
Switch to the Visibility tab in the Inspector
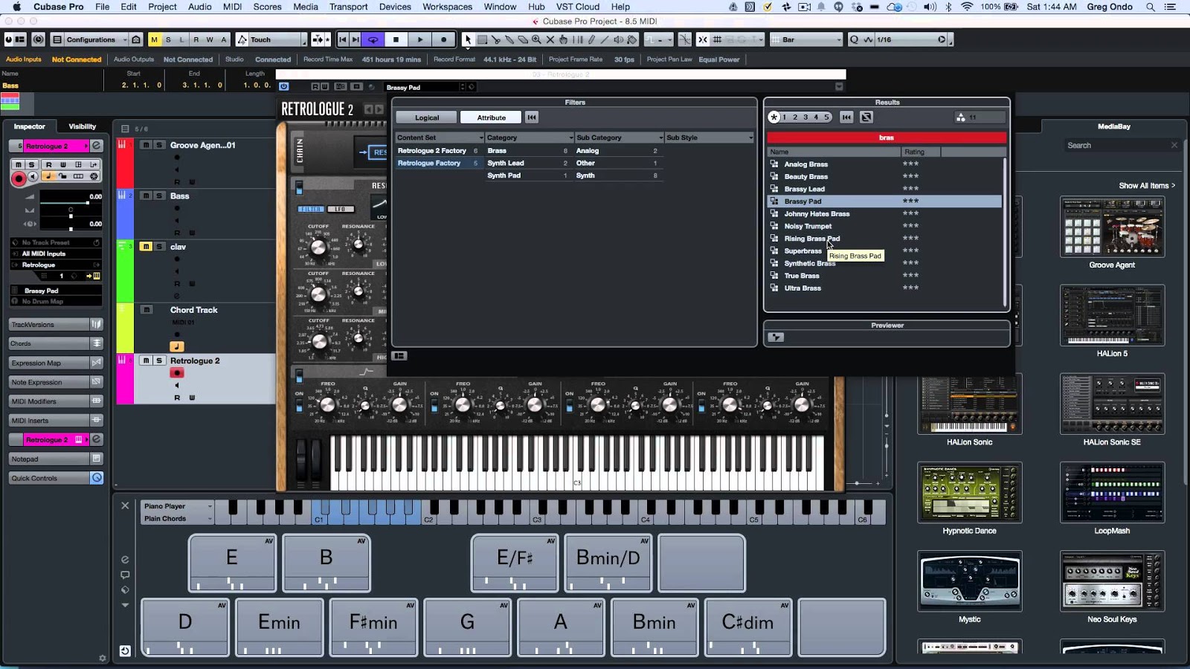point(81,126)
